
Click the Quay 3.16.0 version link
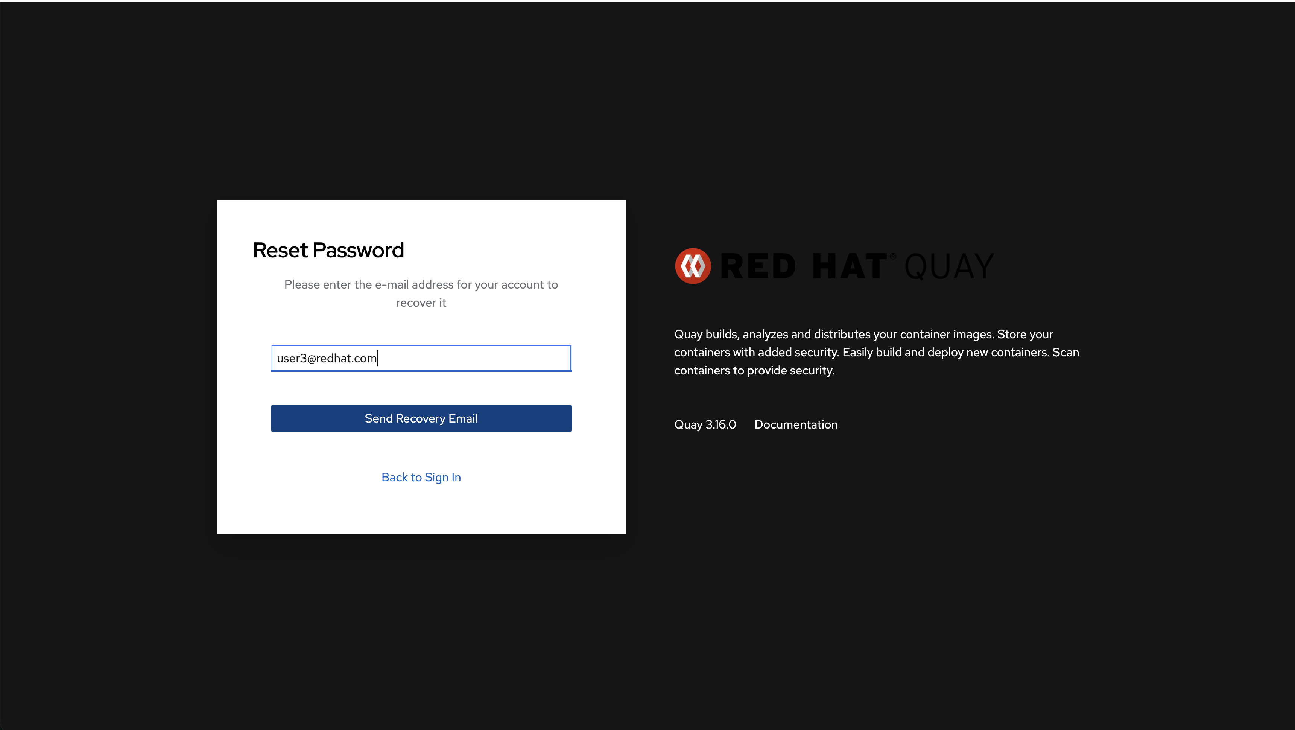(705, 424)
